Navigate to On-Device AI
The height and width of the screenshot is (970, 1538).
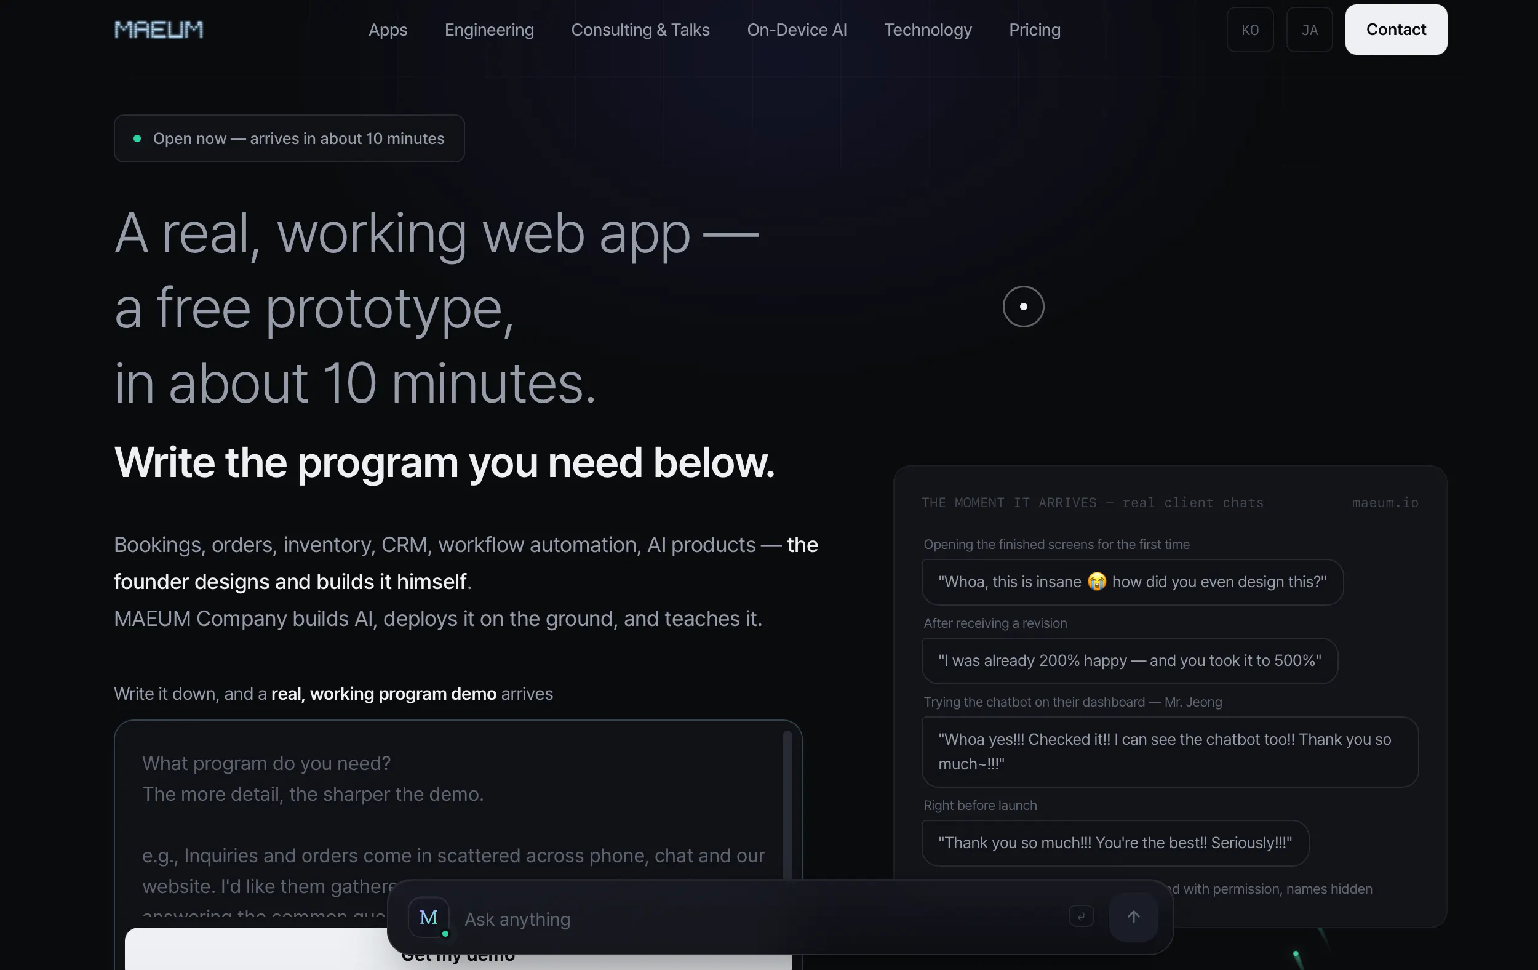797,30
